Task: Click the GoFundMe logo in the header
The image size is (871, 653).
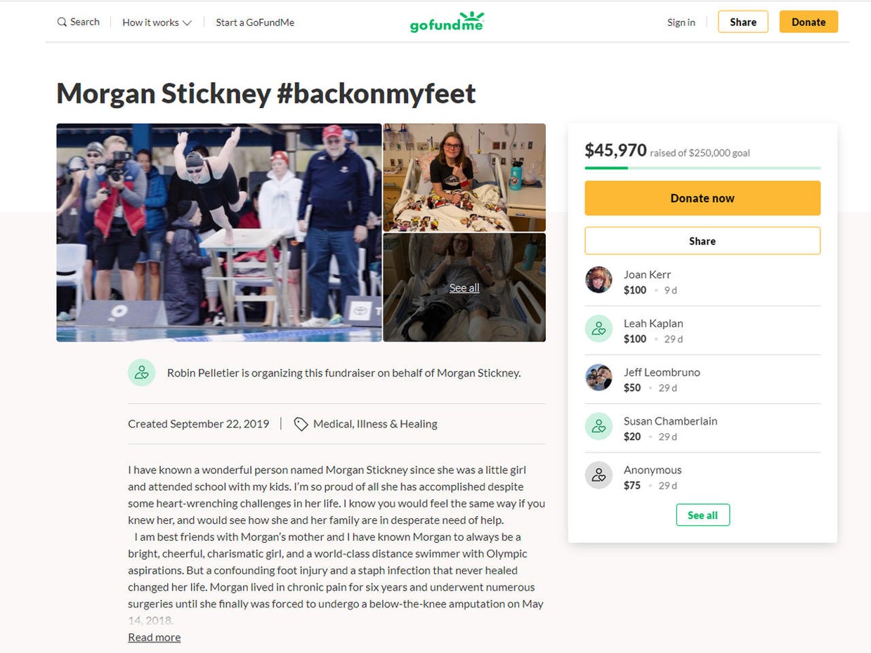Action: 447,22
